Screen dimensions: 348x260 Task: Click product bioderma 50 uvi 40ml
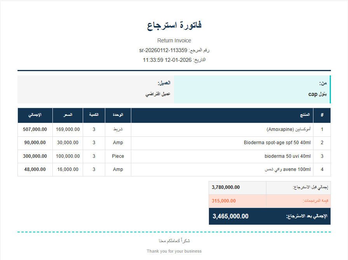[288, 156]
